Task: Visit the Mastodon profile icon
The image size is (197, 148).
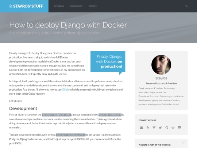Action: tap(154, 127)
